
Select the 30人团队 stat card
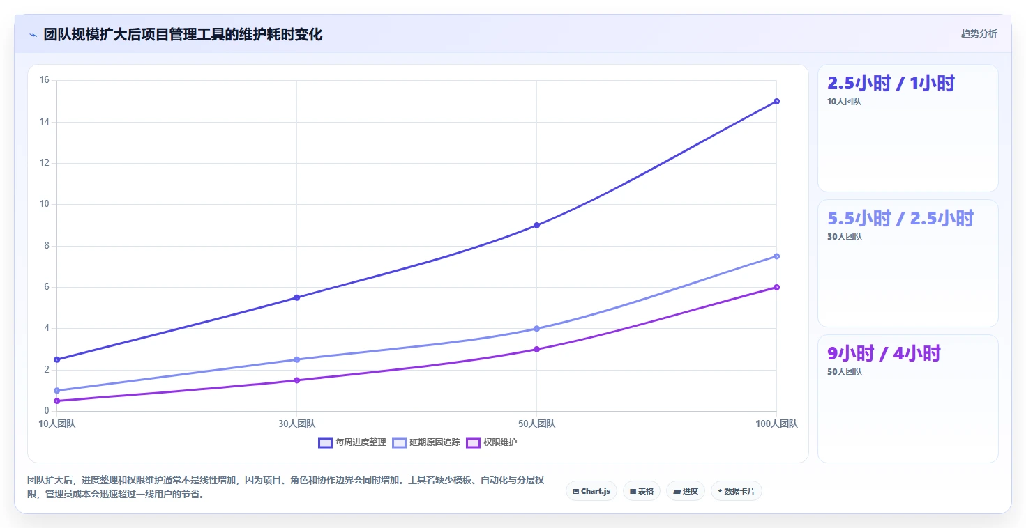click(907, 263)
